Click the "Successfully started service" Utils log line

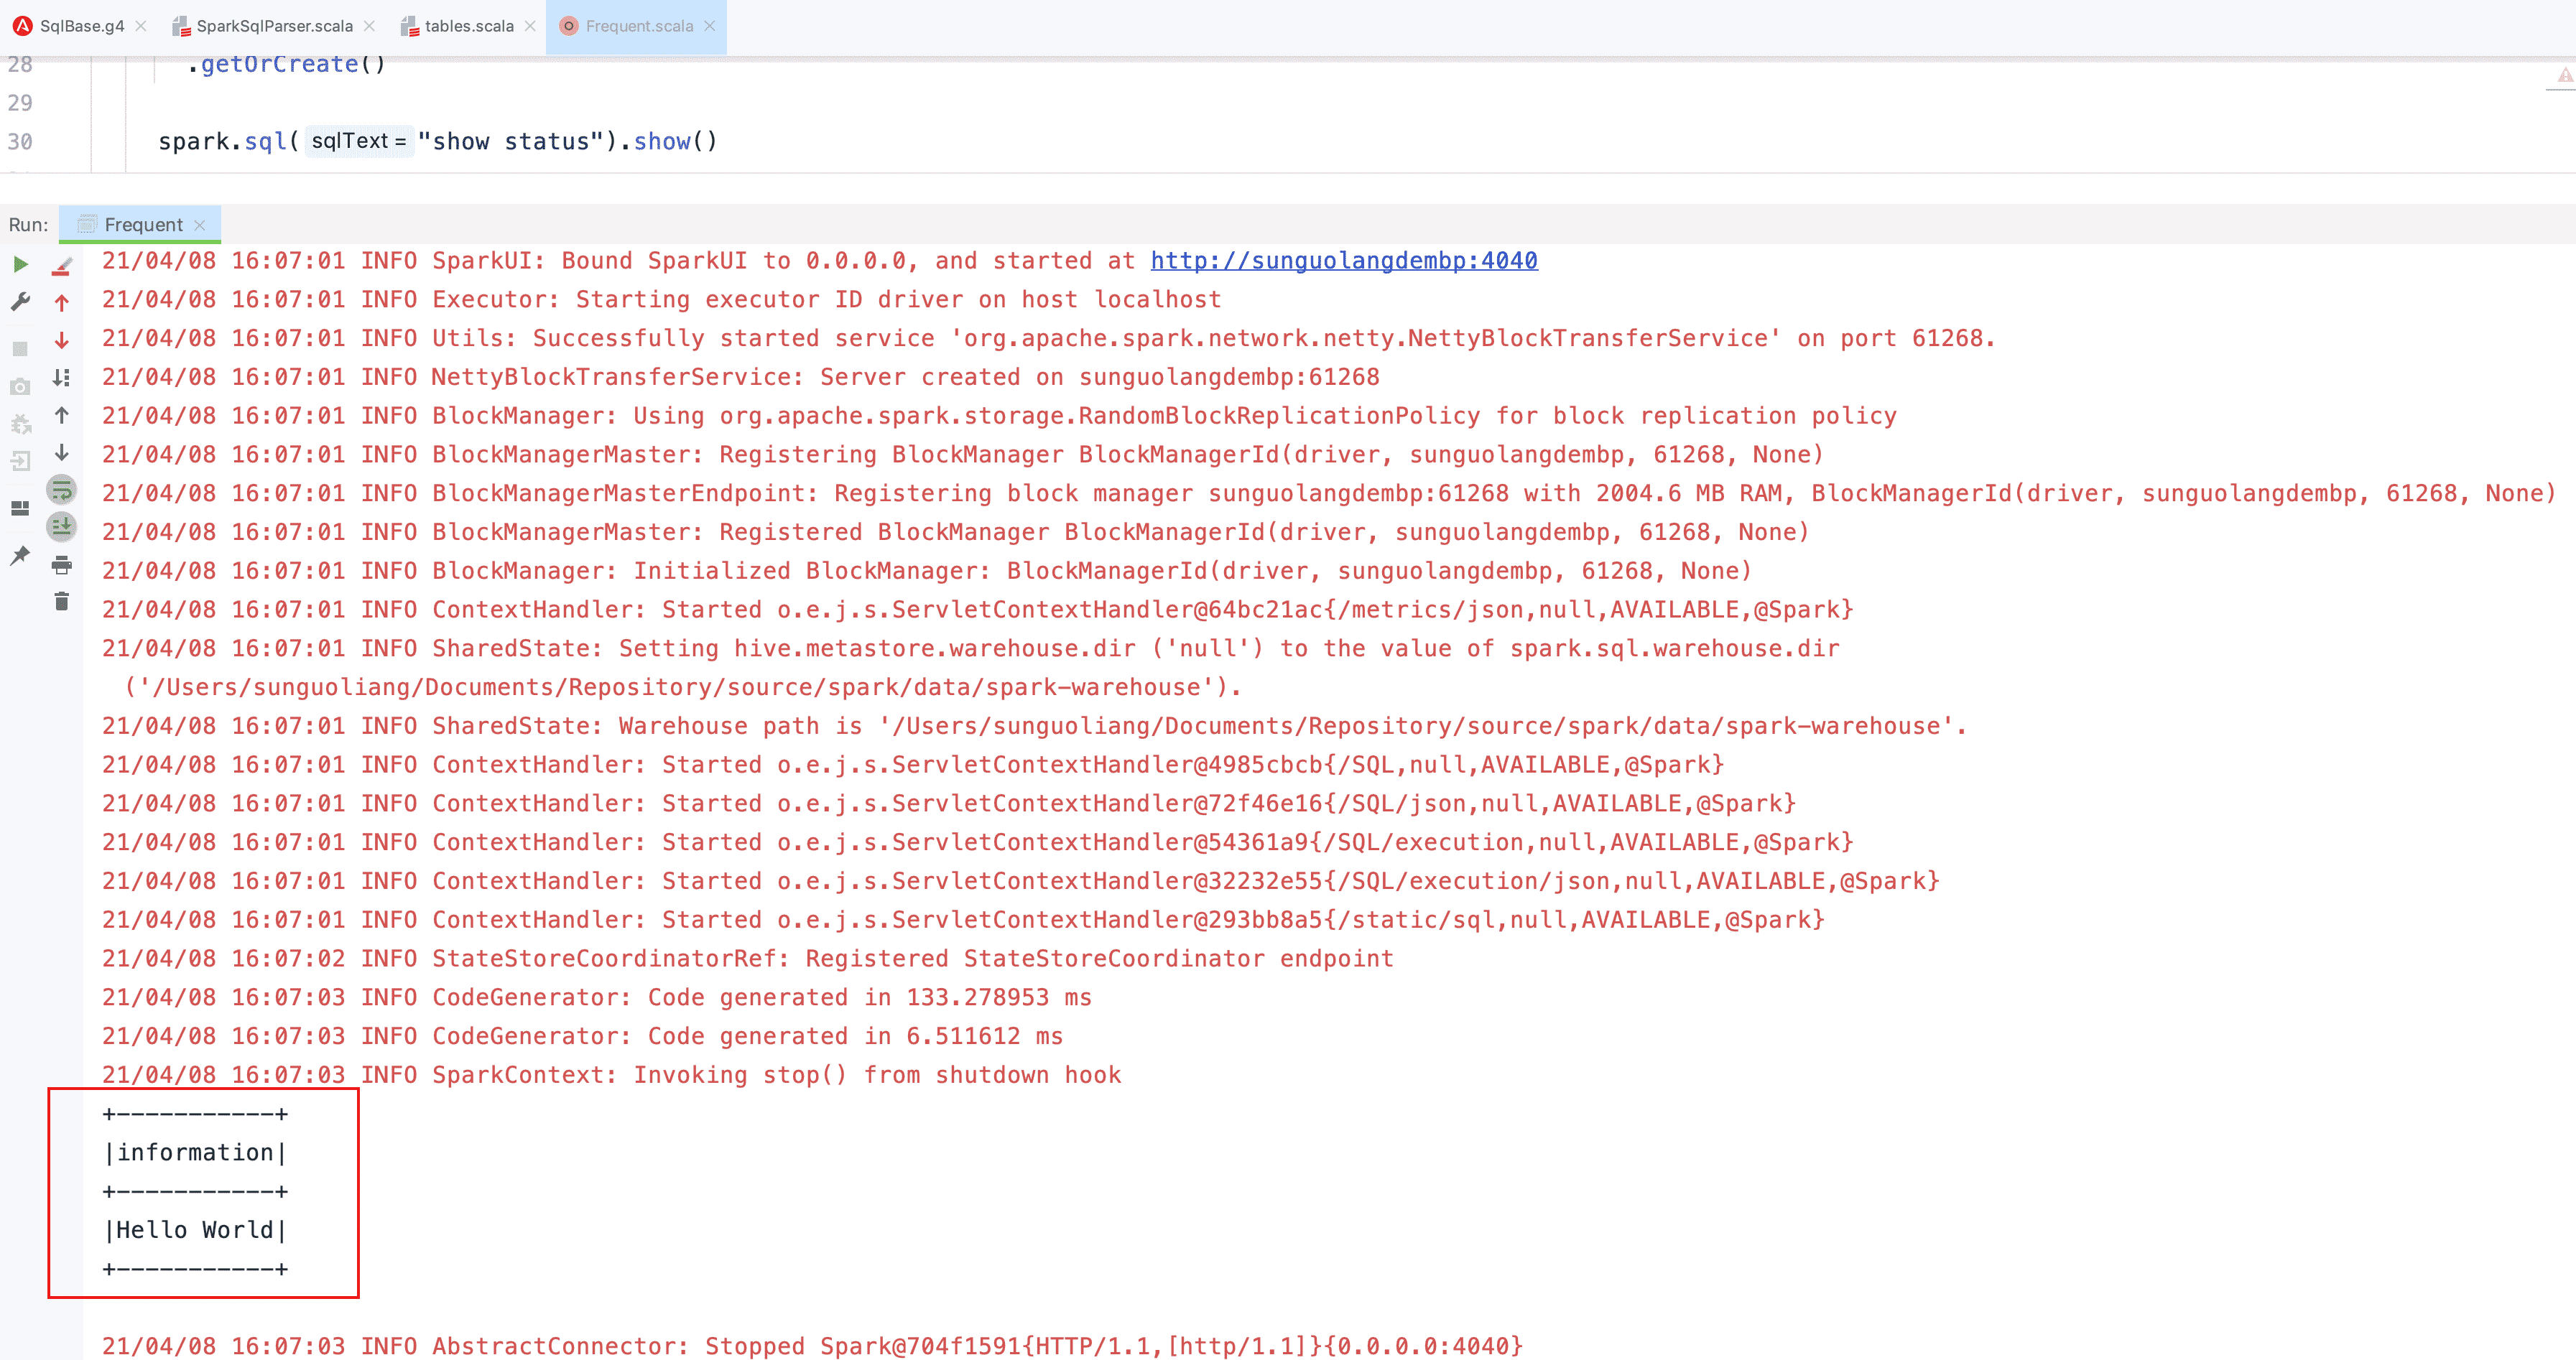[1049, 339]
